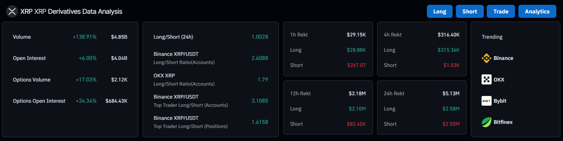Select Top Trader Long/Short (Accounts) row

tap(211, 101)
